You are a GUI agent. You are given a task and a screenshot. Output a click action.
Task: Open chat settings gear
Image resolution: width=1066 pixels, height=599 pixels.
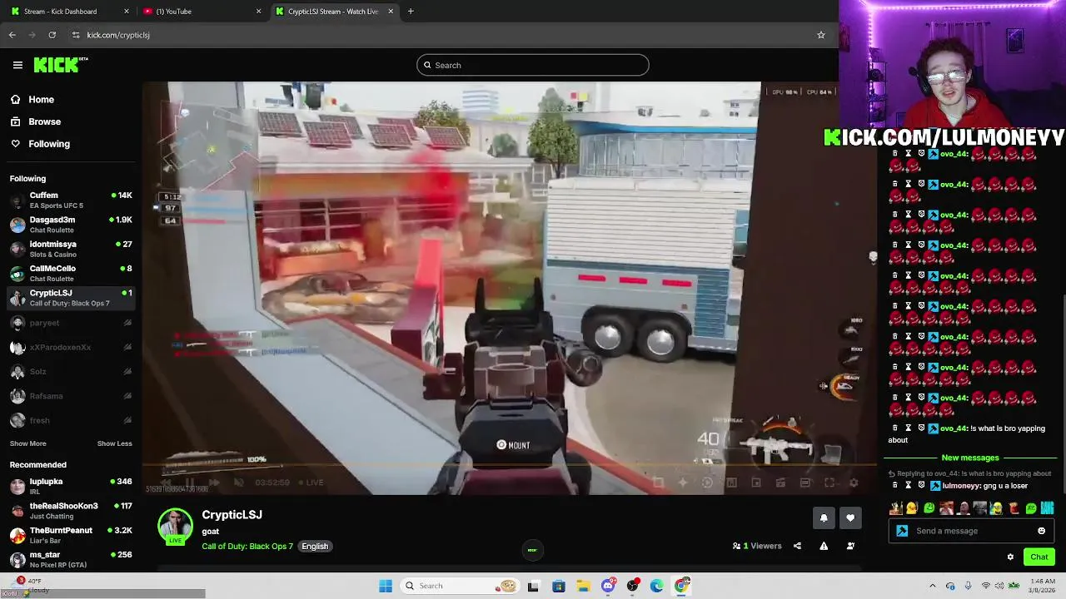click(x=1010, y=557)
